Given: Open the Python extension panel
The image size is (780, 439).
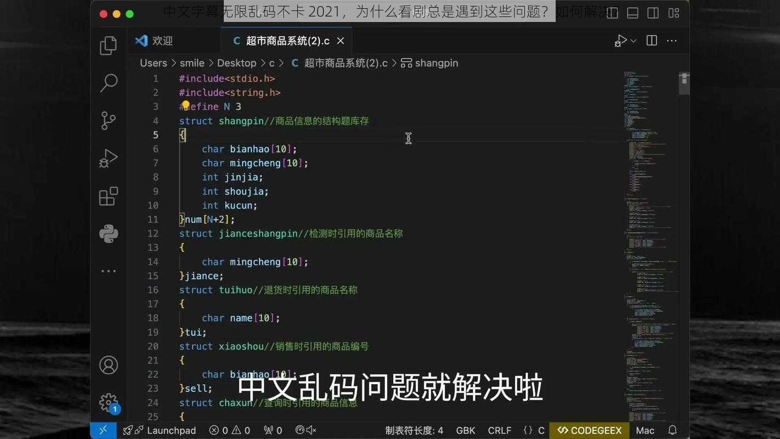Looking at the screenshot, I should [109, 234].
